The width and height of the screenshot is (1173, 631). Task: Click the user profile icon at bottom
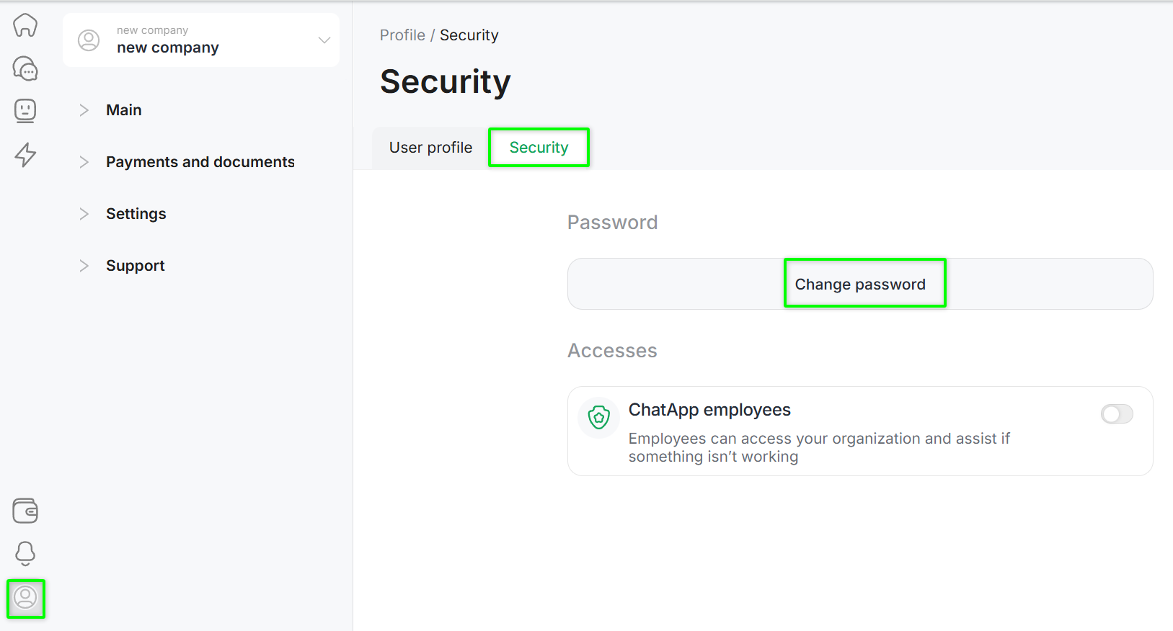click(x=25, y=598)
